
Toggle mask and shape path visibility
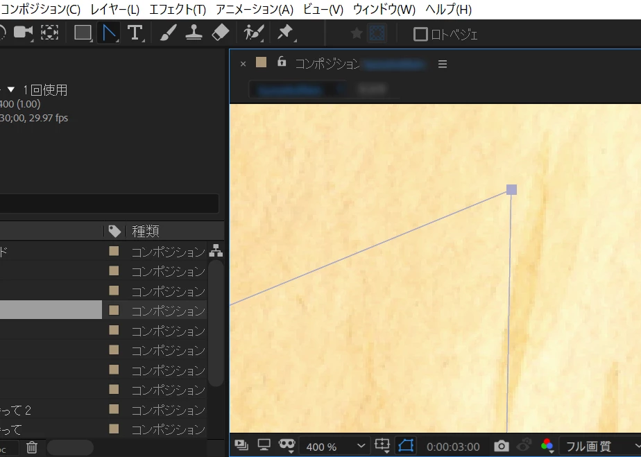coord(406,445)
